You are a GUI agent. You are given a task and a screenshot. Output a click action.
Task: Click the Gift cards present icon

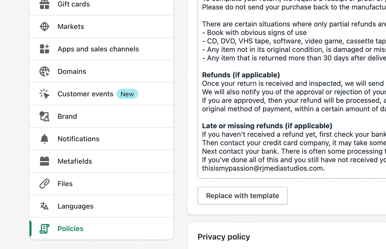click(x=44, y=4)
